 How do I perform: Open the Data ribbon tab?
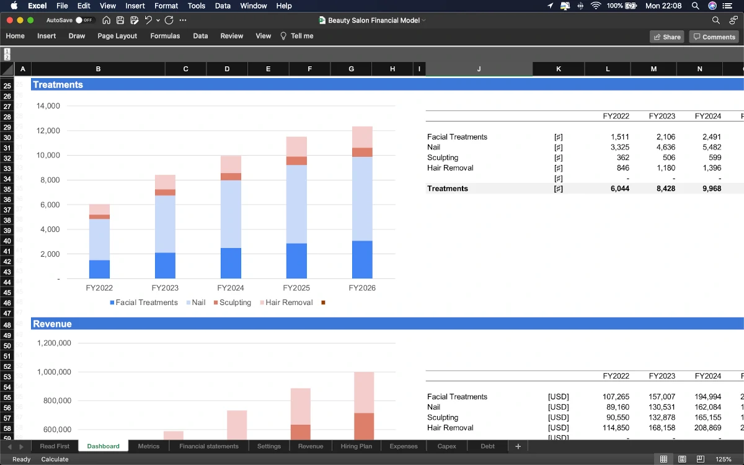[200, 36]
